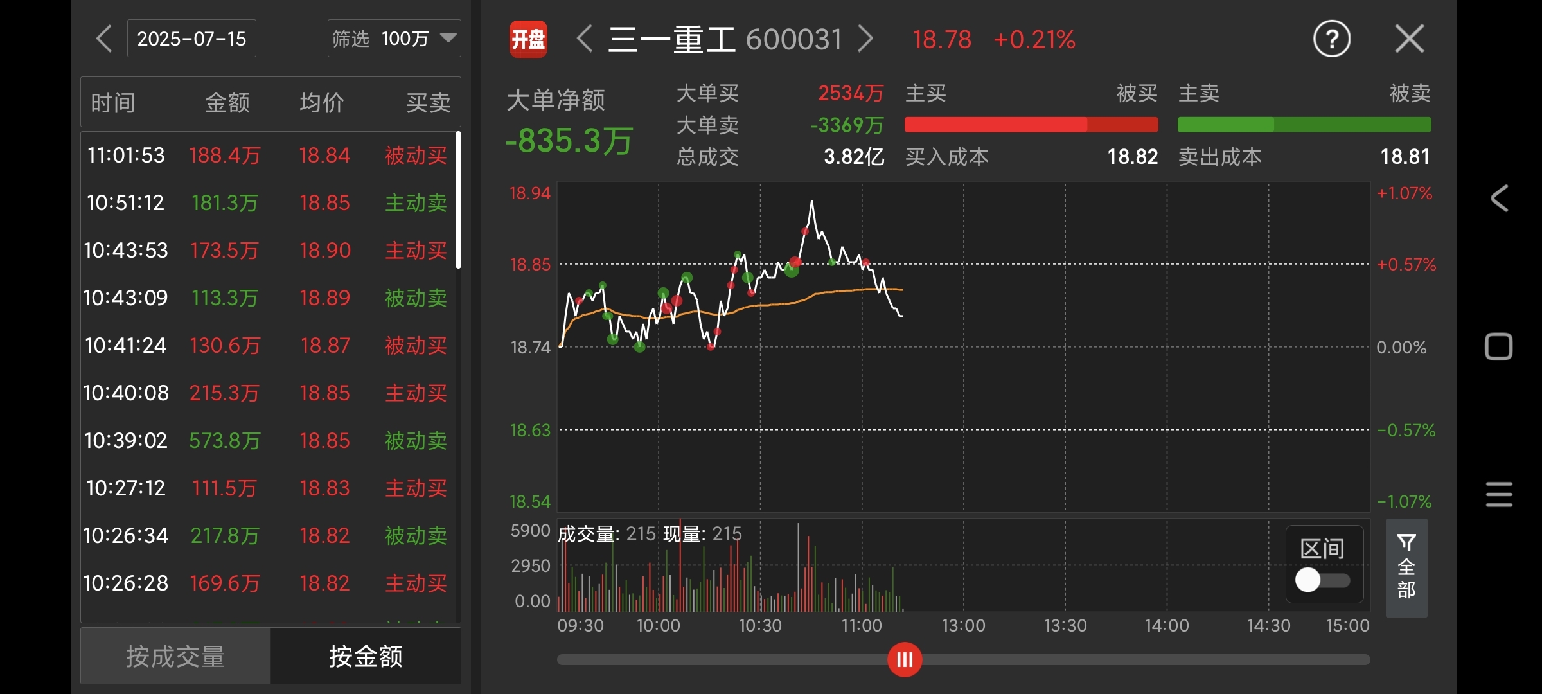Select the 217.8万 amount at 10:26:34
Image resolution: width=1542 pixels, height=694 pixels.
click(x=225, y=536)
